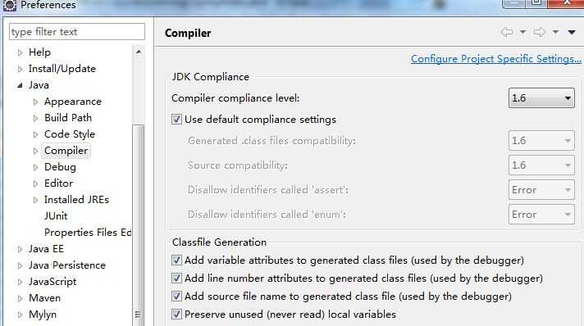Open the forward history dropdown arrow
Screen dimensions: 584x326
click(555, 33)
